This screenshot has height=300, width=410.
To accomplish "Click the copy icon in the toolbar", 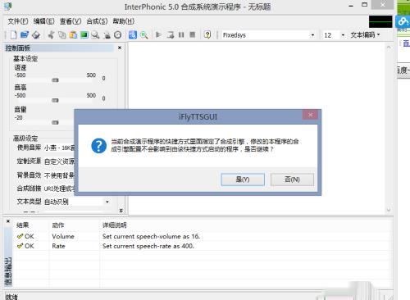I will pyautogui.click(x=62, y=35).
